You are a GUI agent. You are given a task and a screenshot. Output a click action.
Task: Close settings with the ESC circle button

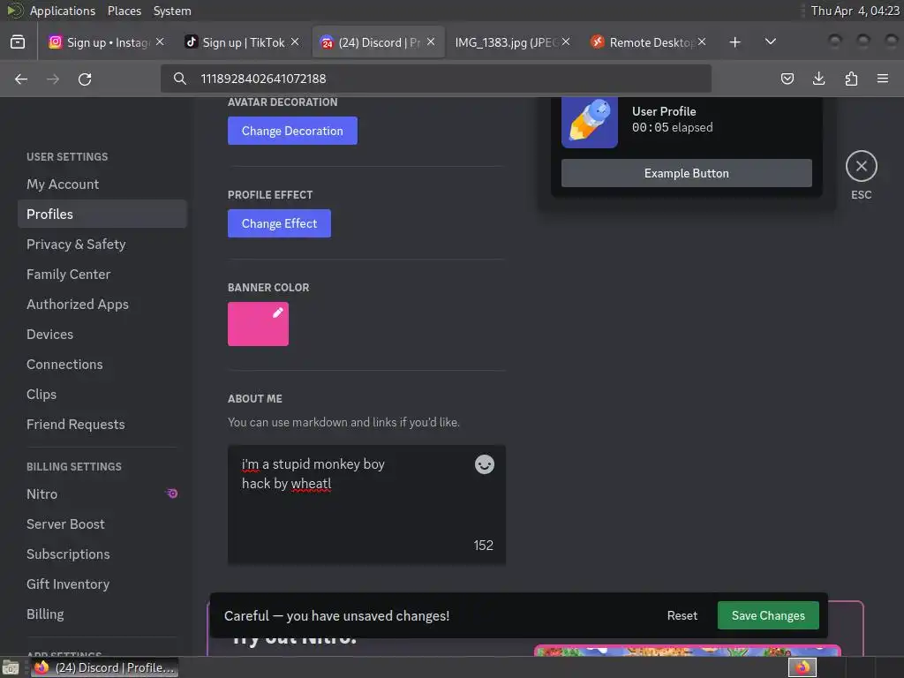point(862,166)
